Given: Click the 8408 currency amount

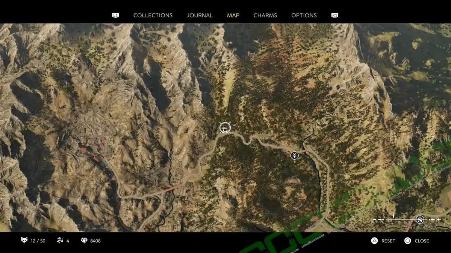Looking at the screenshot, I should pos(95,241).
